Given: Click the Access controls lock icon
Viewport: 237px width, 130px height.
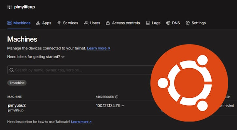Looking at the screenshot, I should [x=108, y=23].
